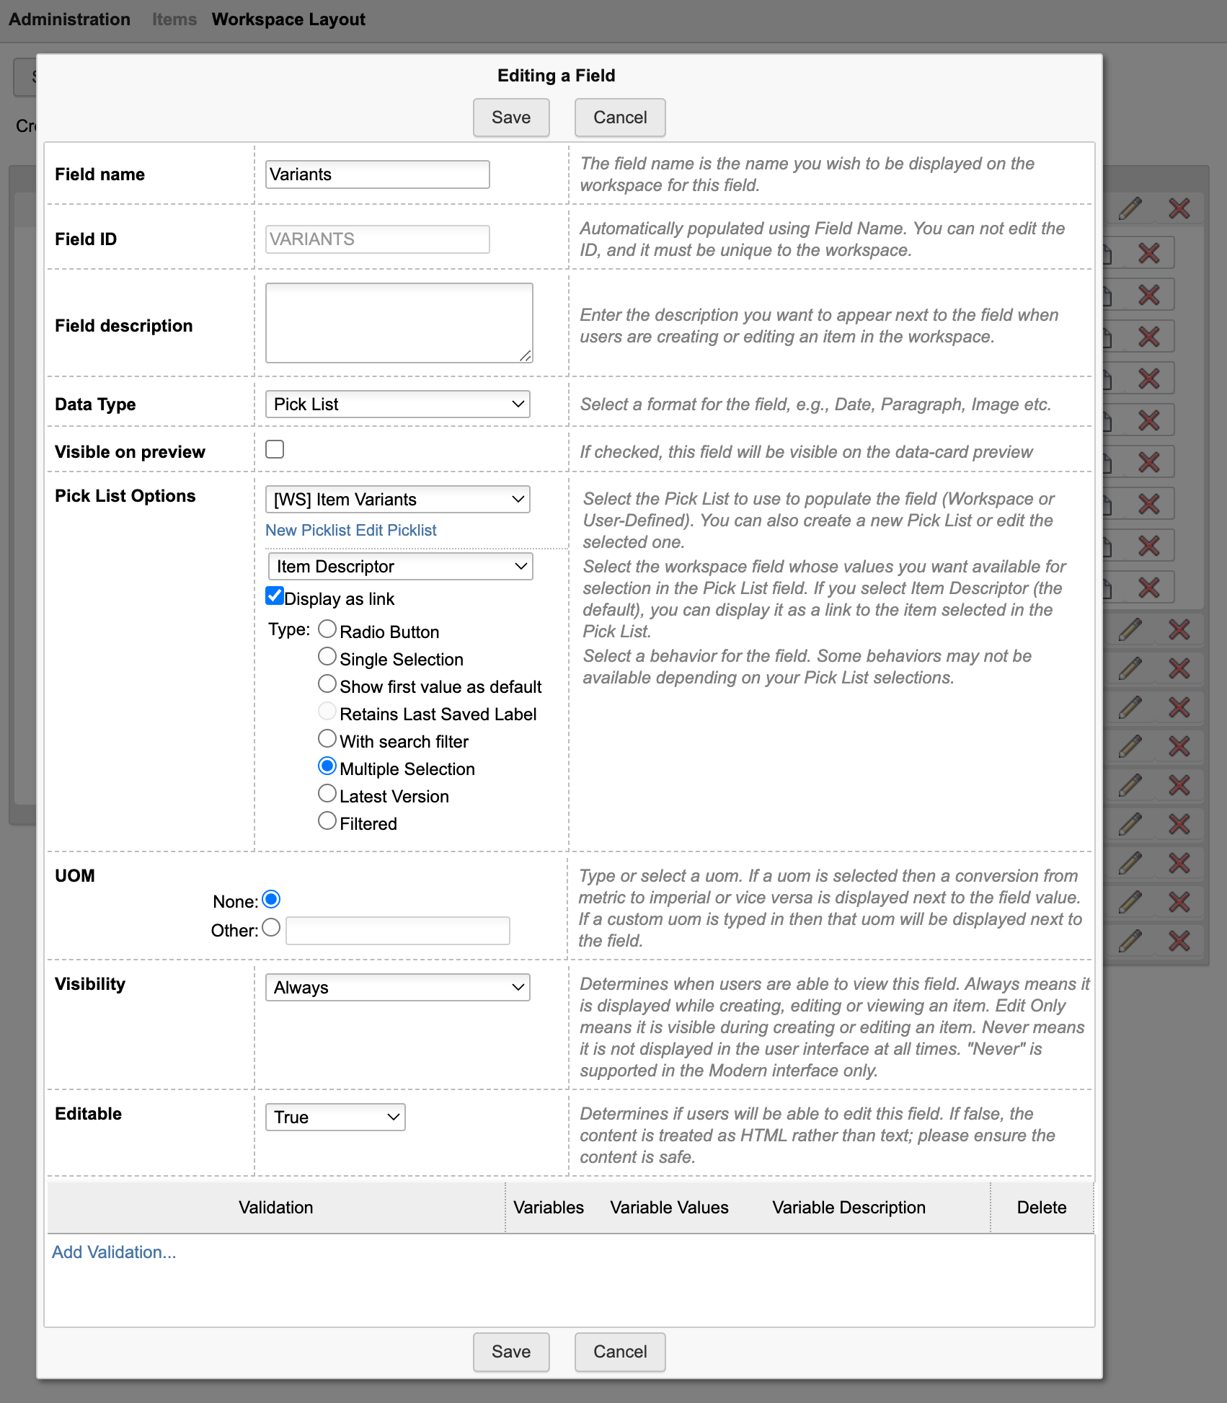
Task: Uncheck the Display as link checkbox
Action: coord(275,596)
